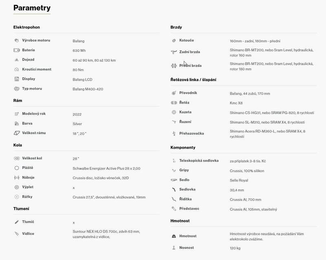Click the Elektropohon section heading
Image resolution: width=326 pixels, height=260 pixels.
[26, 27]
